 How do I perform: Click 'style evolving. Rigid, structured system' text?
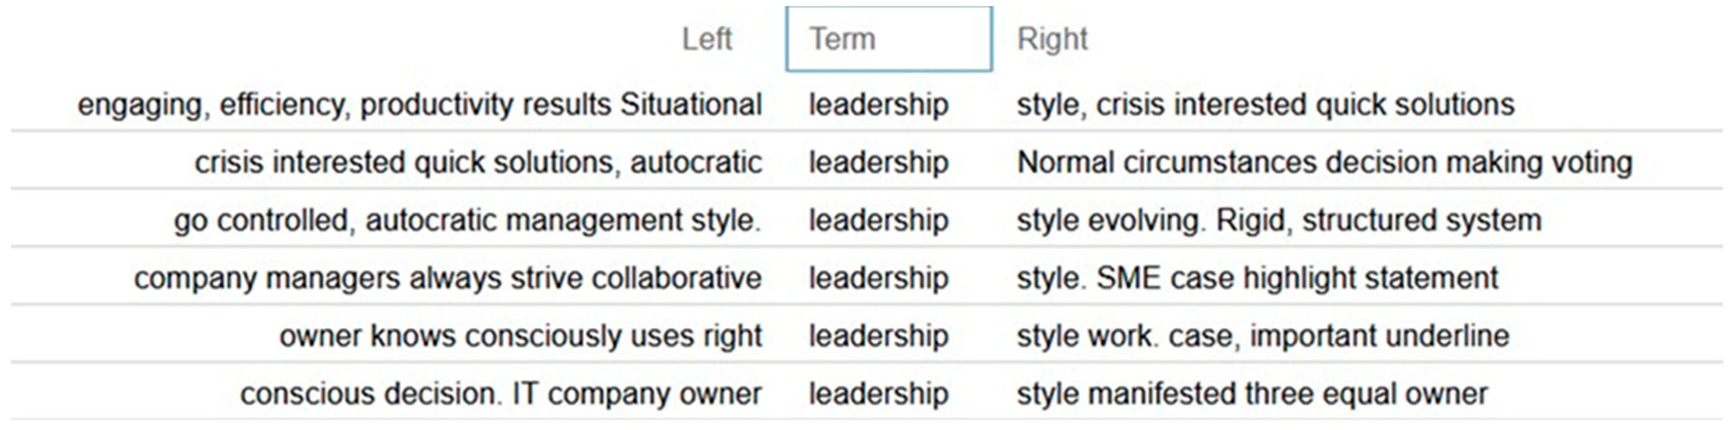click(x=1279, y=221)
